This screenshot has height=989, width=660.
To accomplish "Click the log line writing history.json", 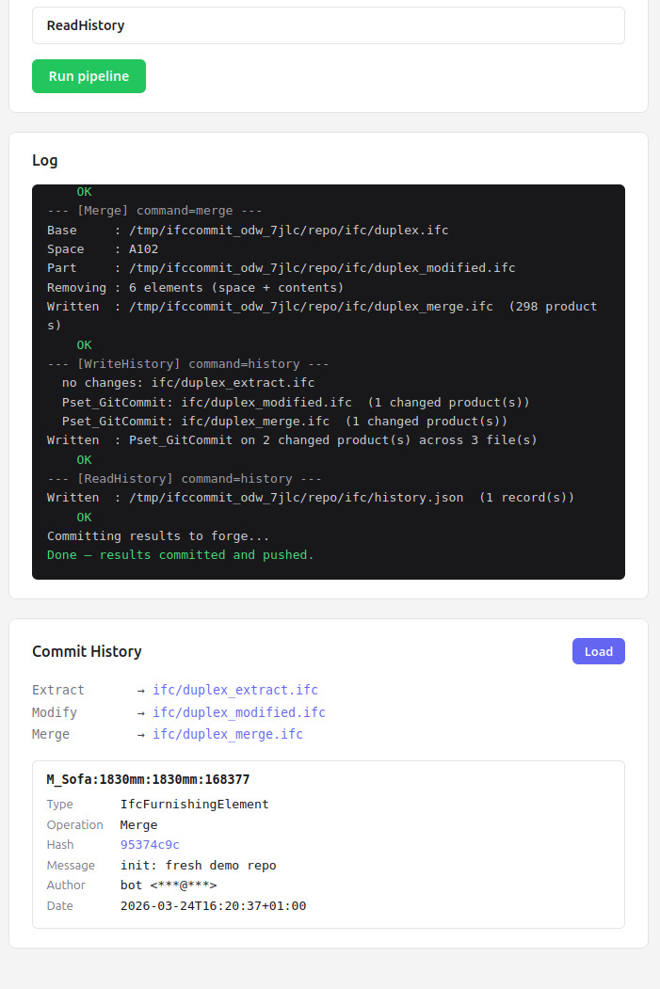I will click(x=311, y=498).
